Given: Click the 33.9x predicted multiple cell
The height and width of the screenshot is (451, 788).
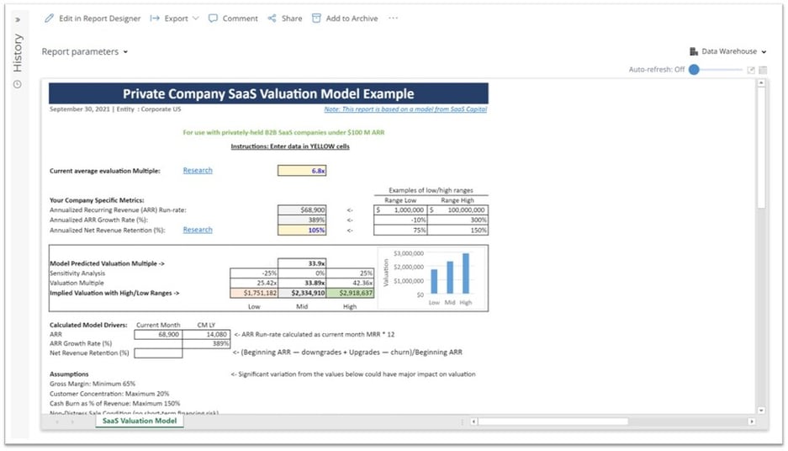Looking at the screenshot, I should (302, 263).
